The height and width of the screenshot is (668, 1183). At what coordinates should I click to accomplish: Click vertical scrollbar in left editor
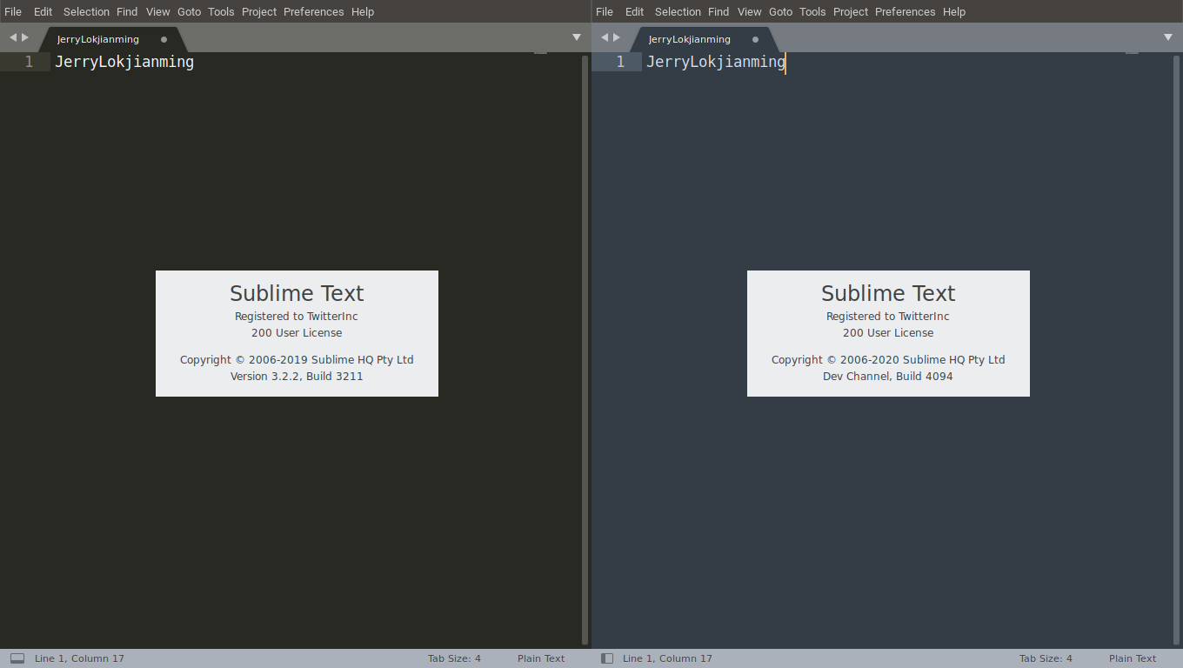[585, 350]
